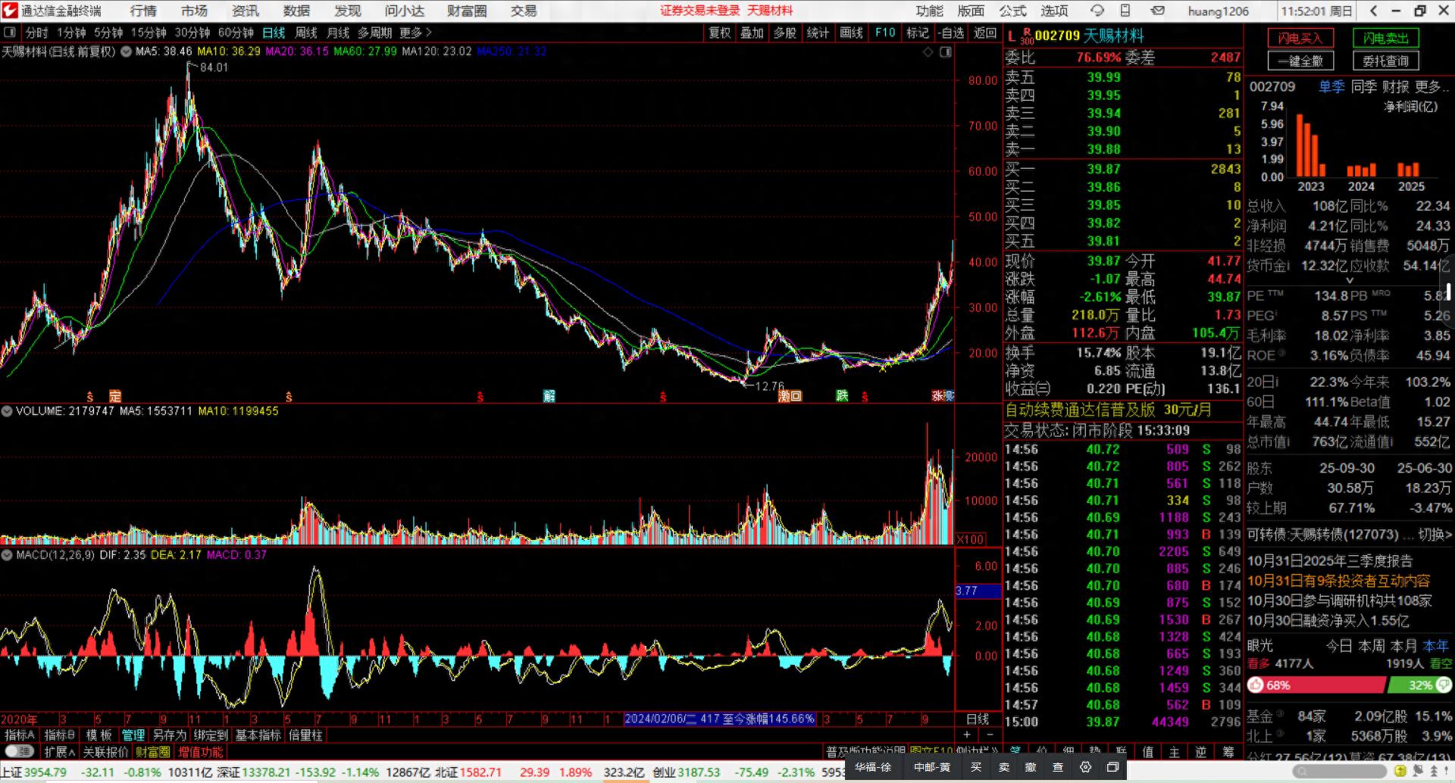Screen dimensions: 1455x783
Task: Click the plus zoom-in chart button
Action: (967, 735)
